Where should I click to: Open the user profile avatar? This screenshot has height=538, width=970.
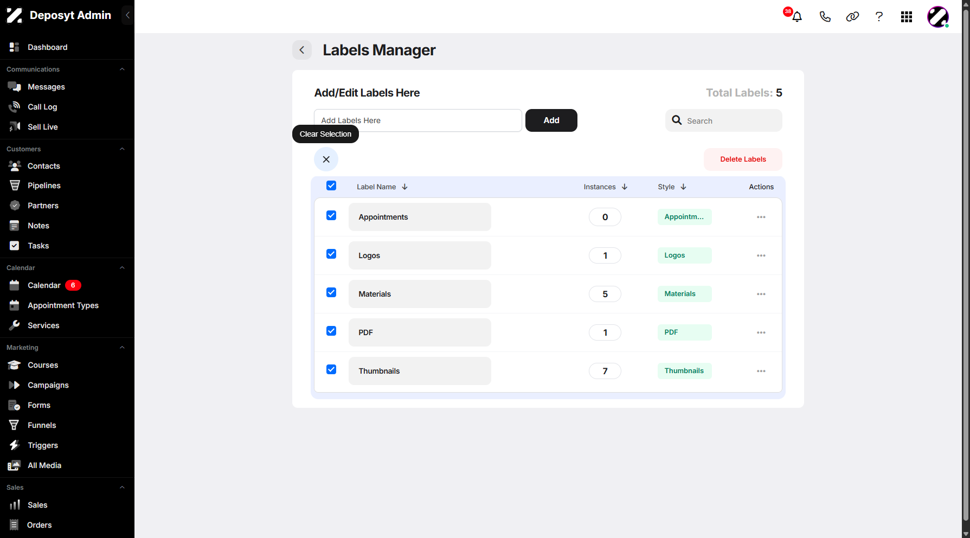click(938, 17)
